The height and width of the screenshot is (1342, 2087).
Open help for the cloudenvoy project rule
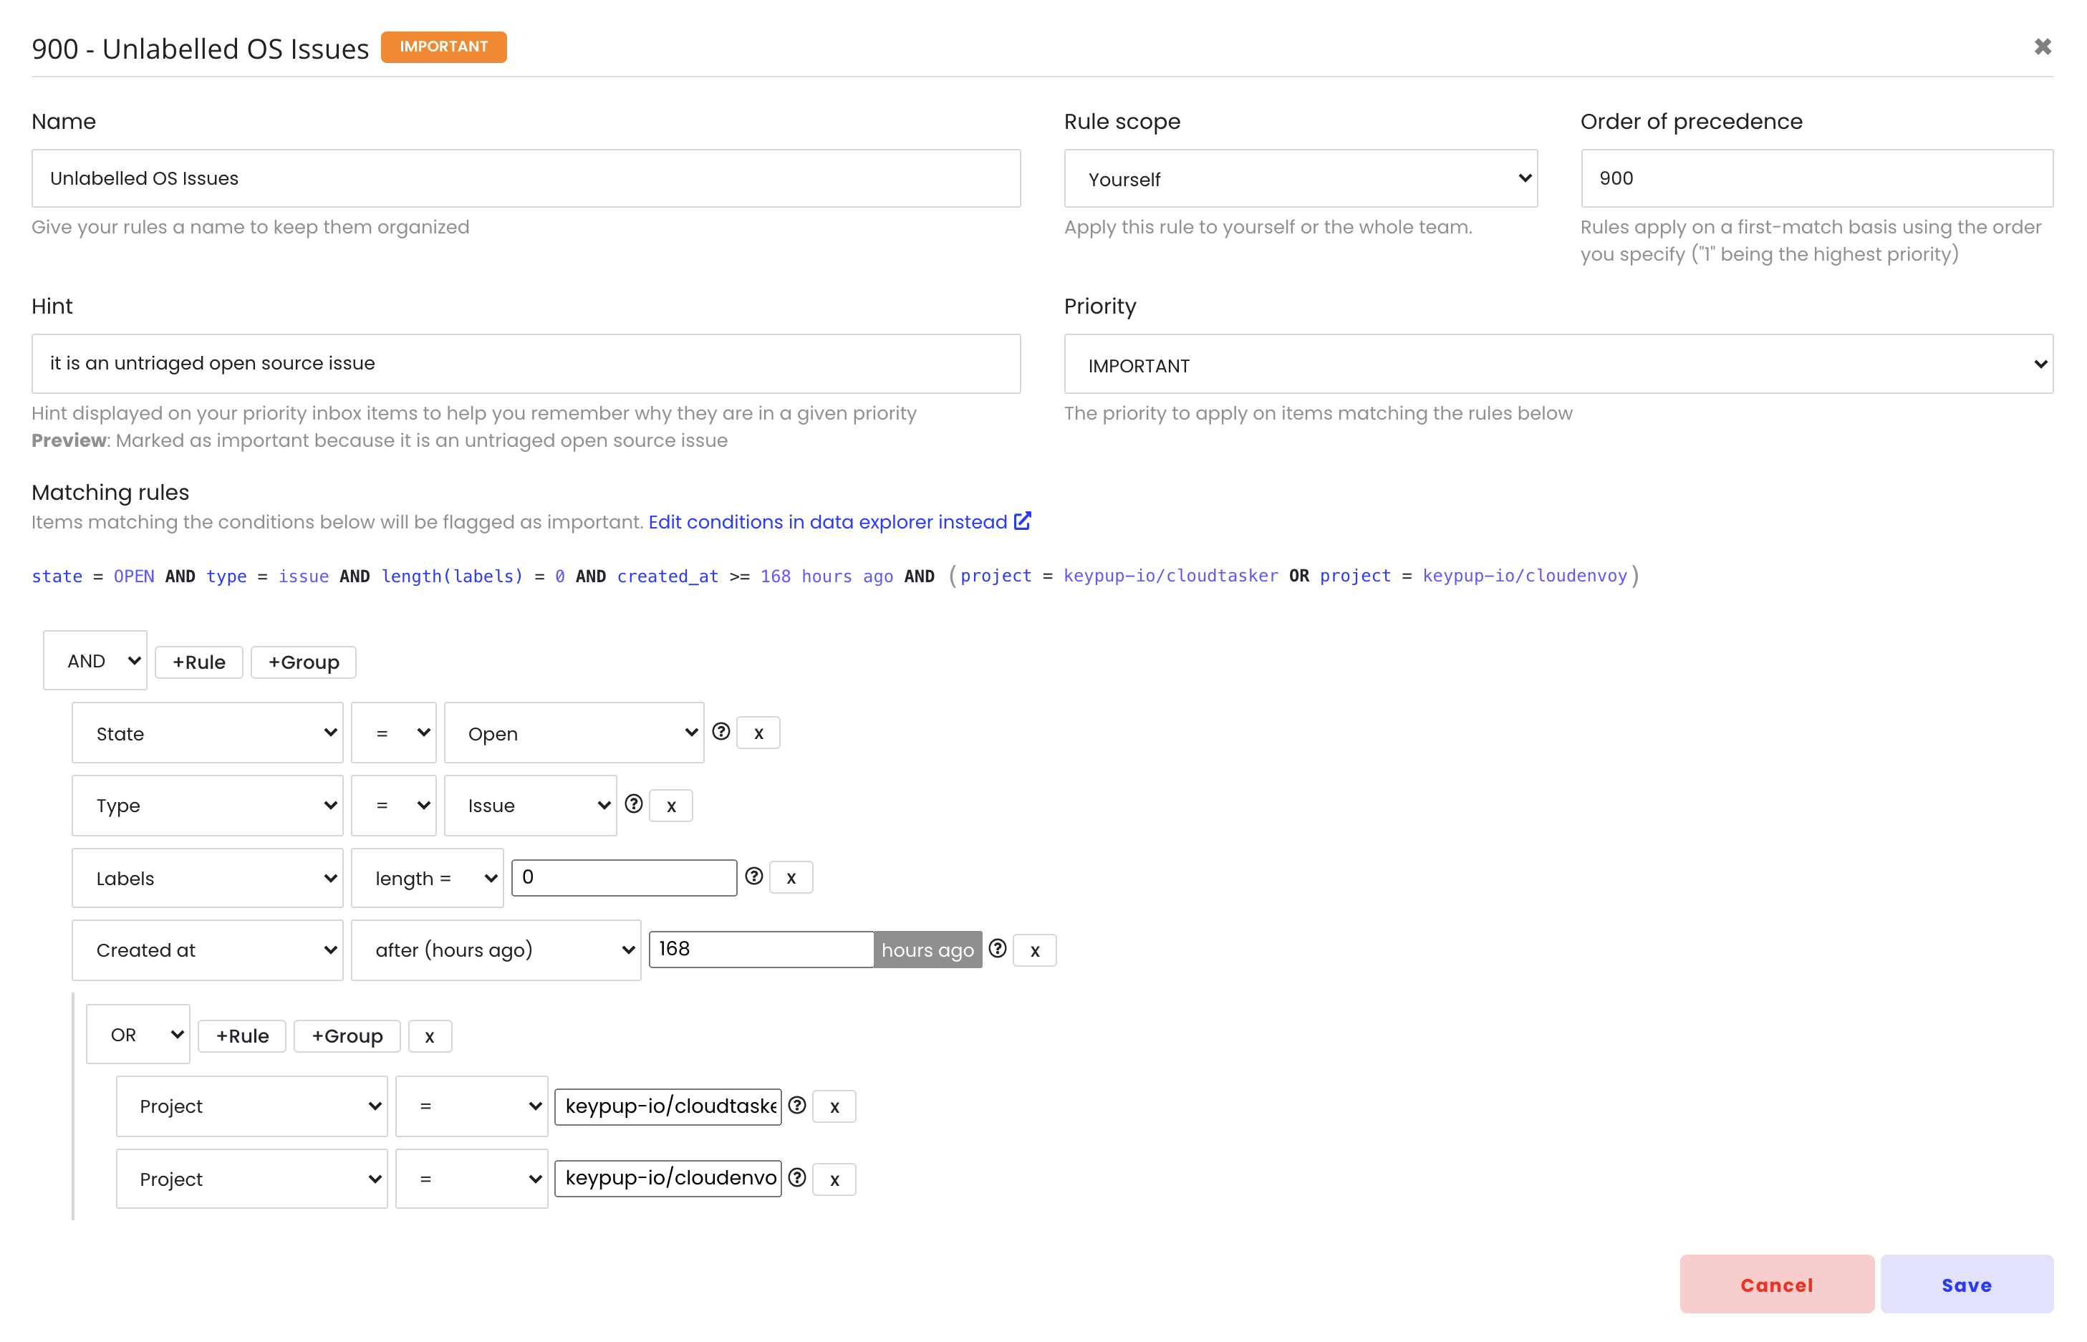[x=796, y=1178]
